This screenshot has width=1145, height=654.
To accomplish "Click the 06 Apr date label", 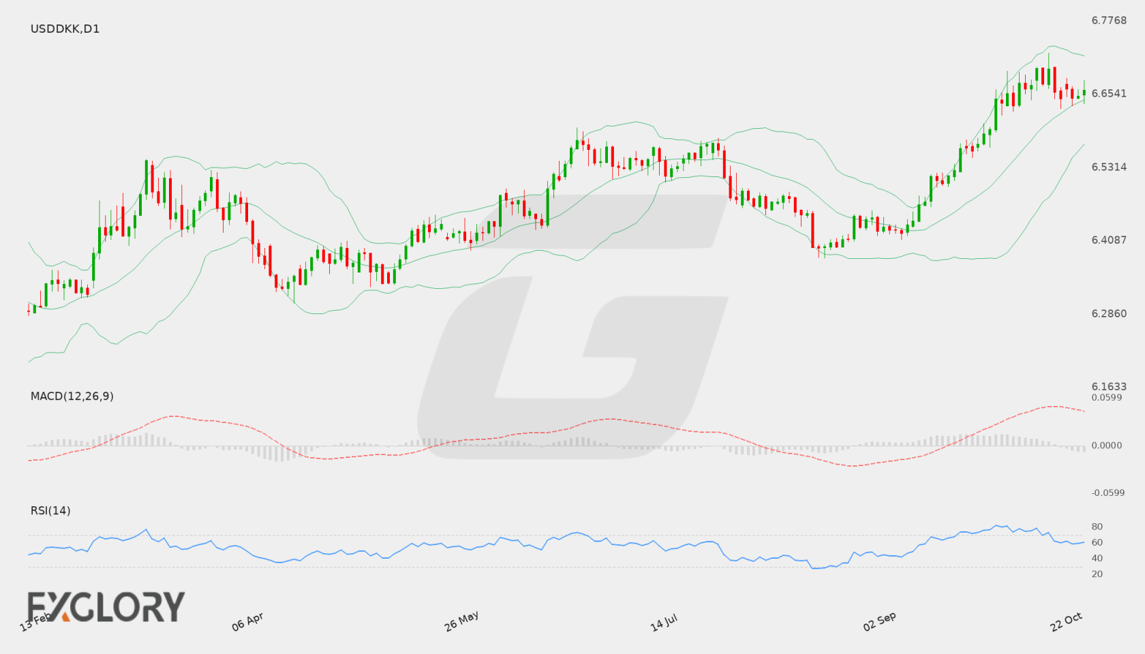I will point(247,621).
